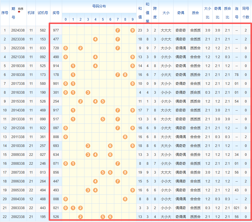Click the 试机号 column header
Image resolution: width=252 pixels, height=222 pixels.
pos(43,13)
